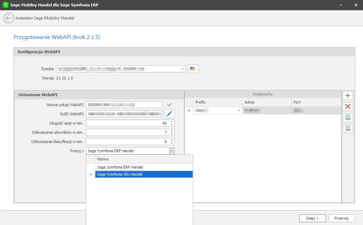Click the back arrow in installer header
363x225 pixels.
pyautogui.click(x=9, y=18)
